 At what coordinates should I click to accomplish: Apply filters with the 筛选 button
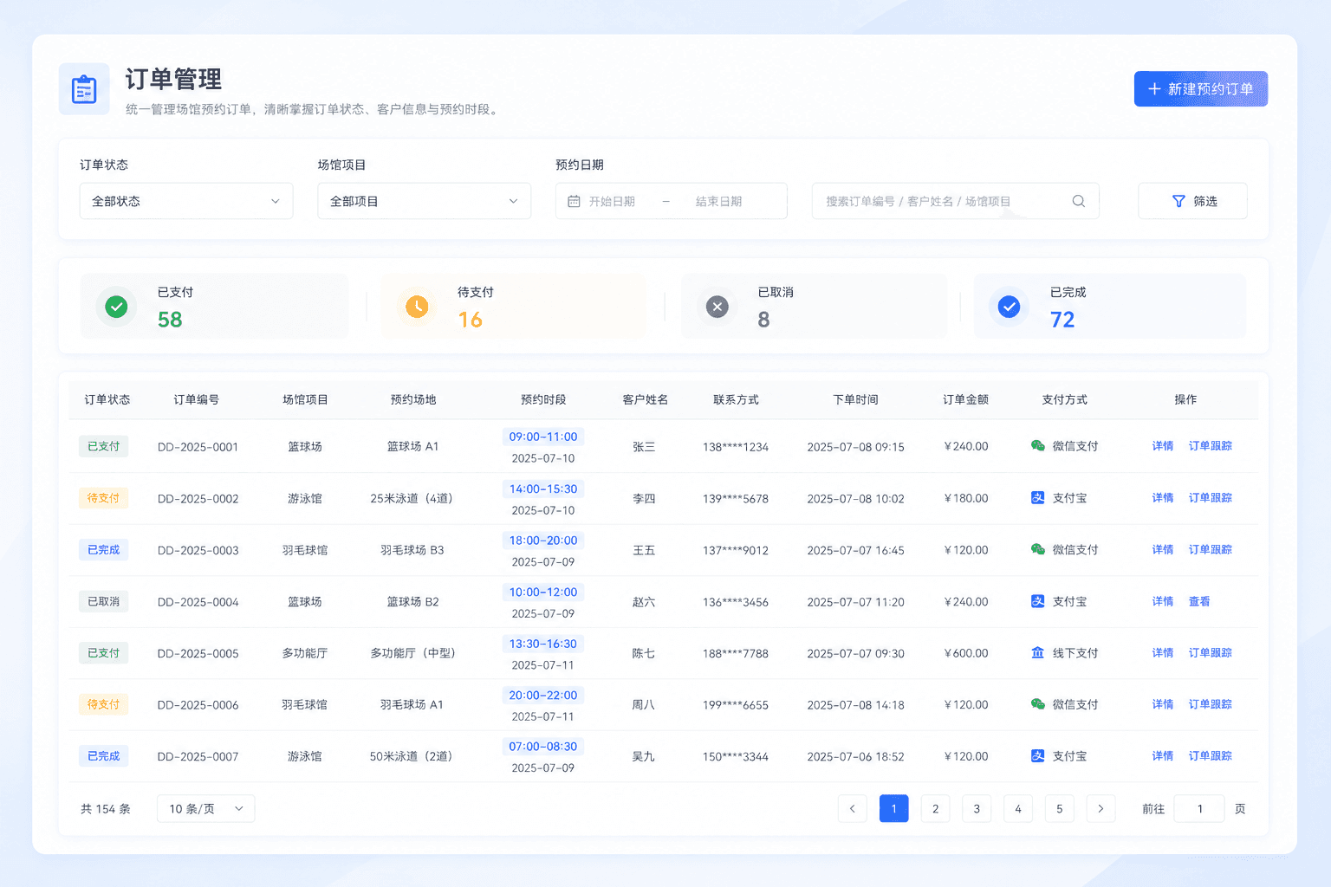tap(1192, 201)
